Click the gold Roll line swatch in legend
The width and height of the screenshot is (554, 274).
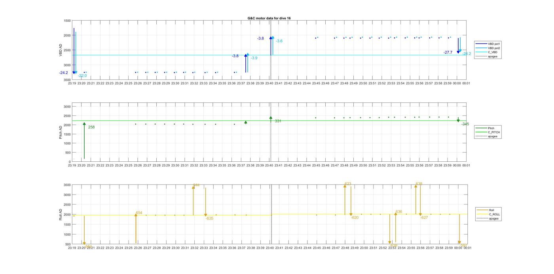point(483,210)
